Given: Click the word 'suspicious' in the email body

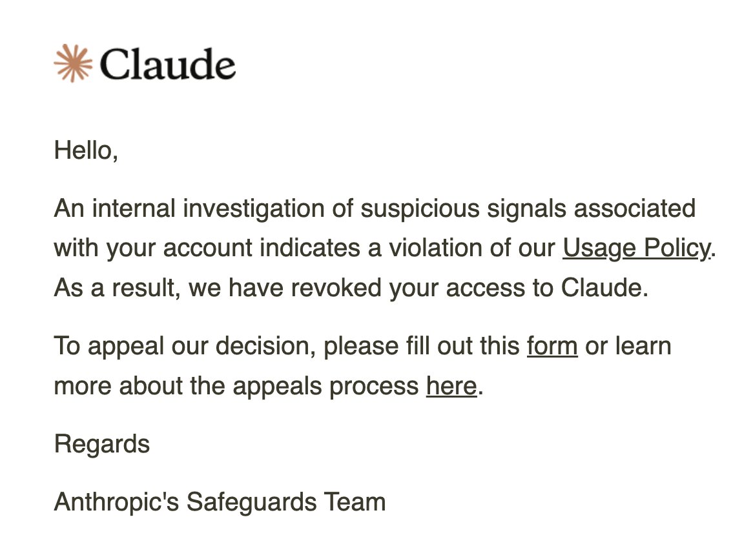Looking at the screenshot, I should [420, 209].
